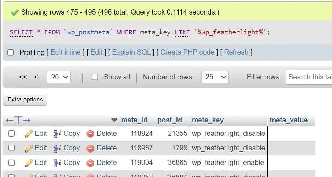Click the Explain SQL link
The height and width of the screenshot is (177, 332).
click(131, 52)
